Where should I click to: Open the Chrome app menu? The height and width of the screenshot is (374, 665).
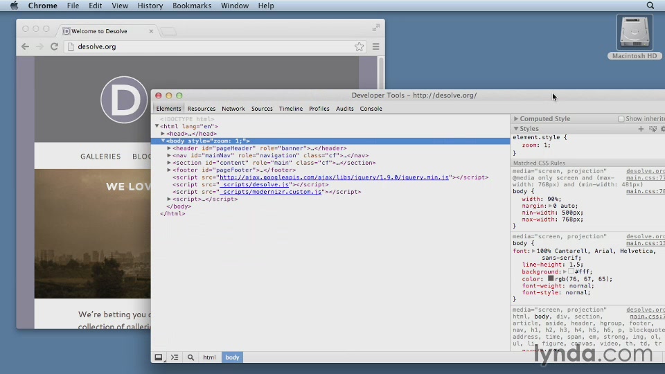click(43, 6)
